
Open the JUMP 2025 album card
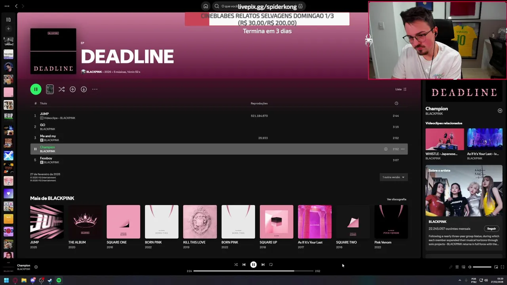(x=47, y=227)
